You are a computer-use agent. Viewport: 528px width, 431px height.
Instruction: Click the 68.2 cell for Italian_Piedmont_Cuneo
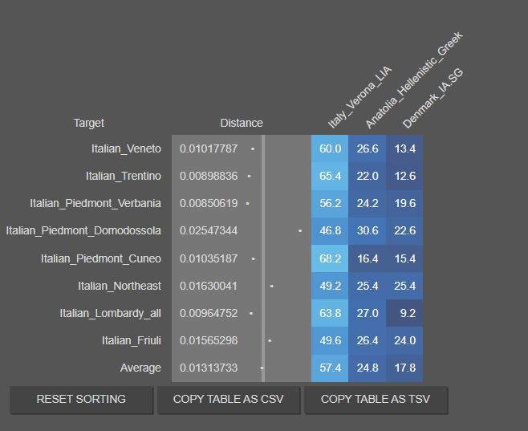point(330,258)
